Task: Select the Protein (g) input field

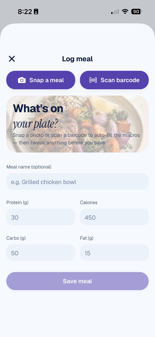Action: point(41,217)
